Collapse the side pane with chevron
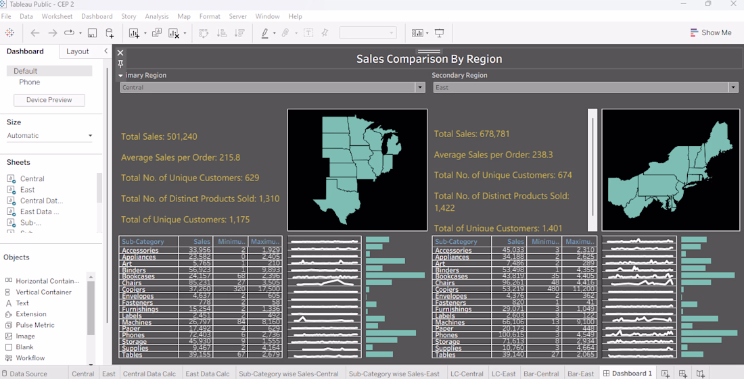 click(106, 51)
